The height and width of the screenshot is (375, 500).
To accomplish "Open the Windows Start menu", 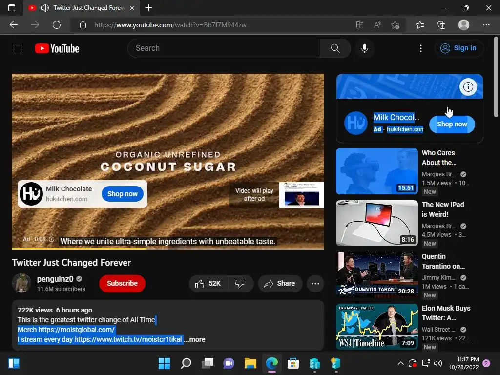I will tap(164, 363).
